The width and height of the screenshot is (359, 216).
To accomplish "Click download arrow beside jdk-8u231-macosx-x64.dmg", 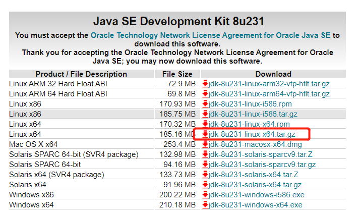I will 205,144.
